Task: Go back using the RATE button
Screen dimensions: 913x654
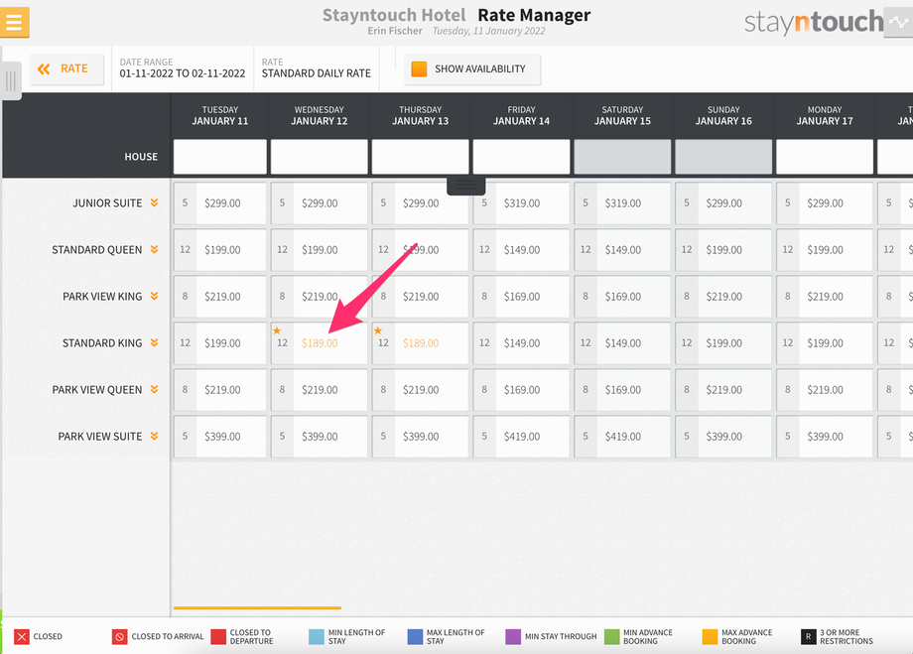Action: click(66, 69)
